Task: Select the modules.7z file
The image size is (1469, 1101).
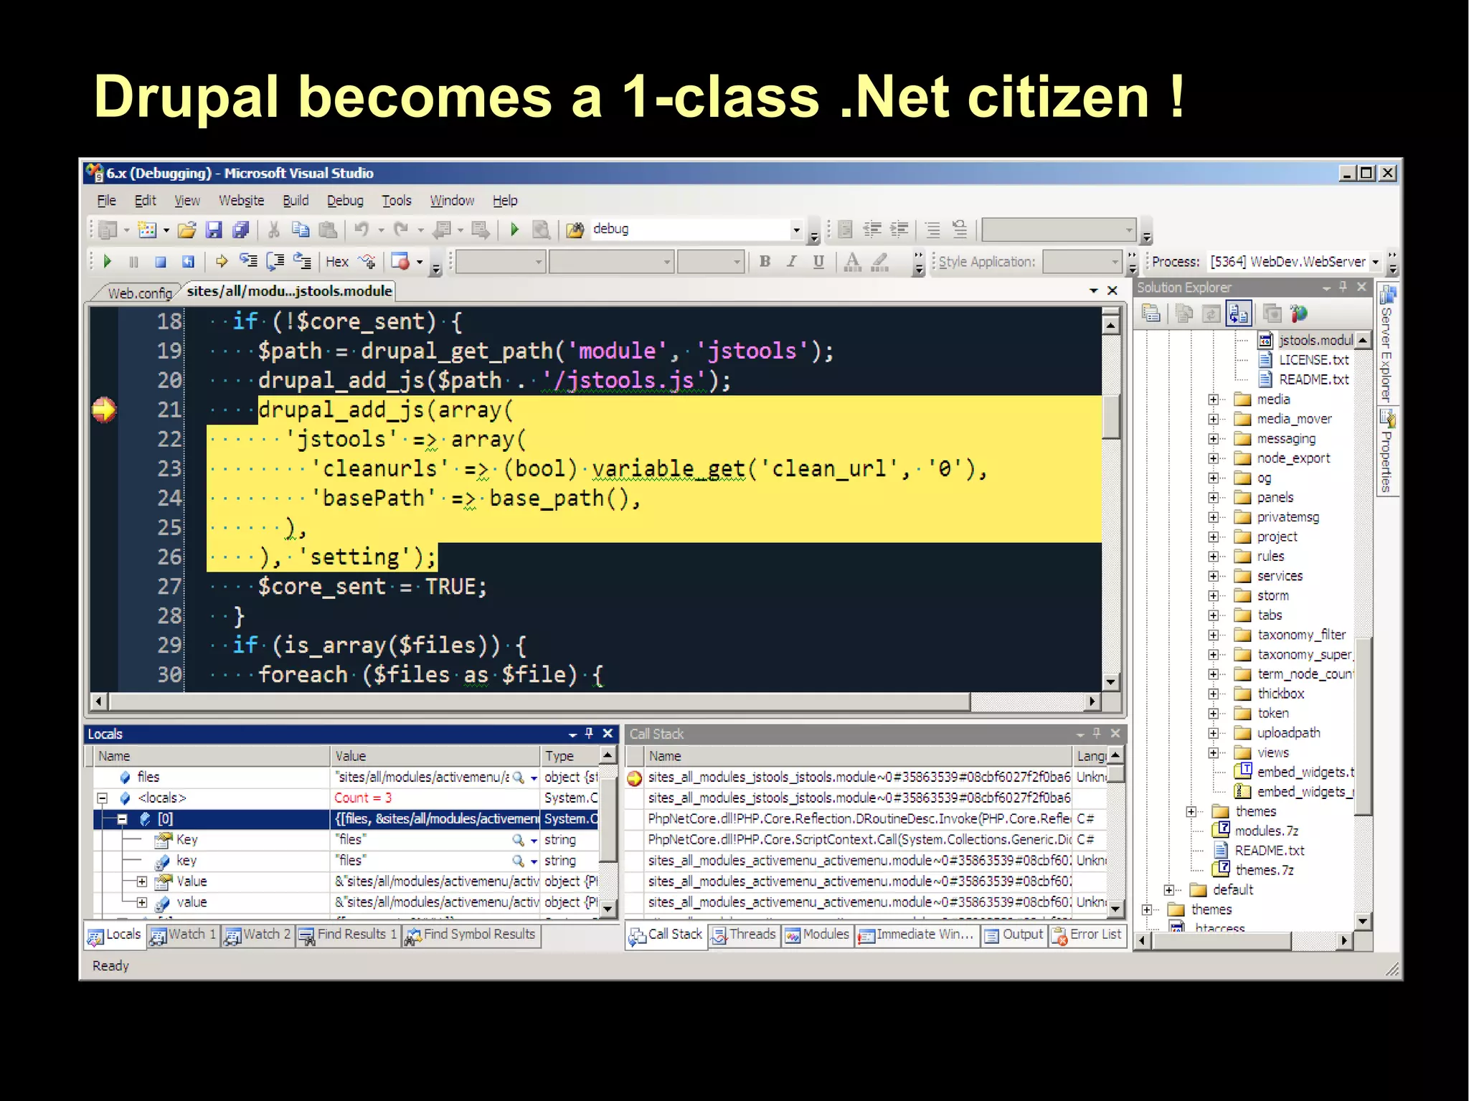Action: (x=1266, y=831)
